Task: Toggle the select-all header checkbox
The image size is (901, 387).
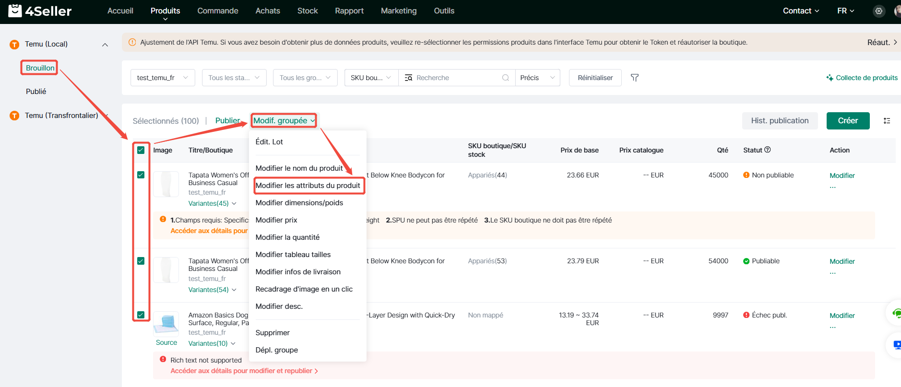Action: click(141, 150)
